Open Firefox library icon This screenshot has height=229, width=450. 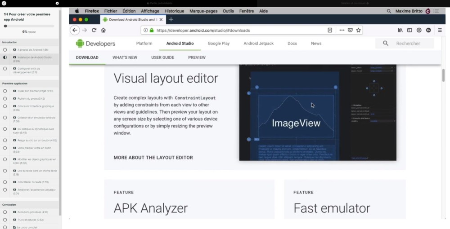[x=400, y=30]
